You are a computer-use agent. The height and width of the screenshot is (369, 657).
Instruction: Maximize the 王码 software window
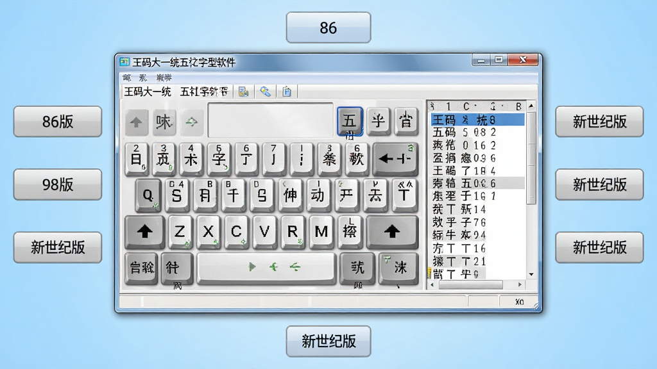(499, 60)
